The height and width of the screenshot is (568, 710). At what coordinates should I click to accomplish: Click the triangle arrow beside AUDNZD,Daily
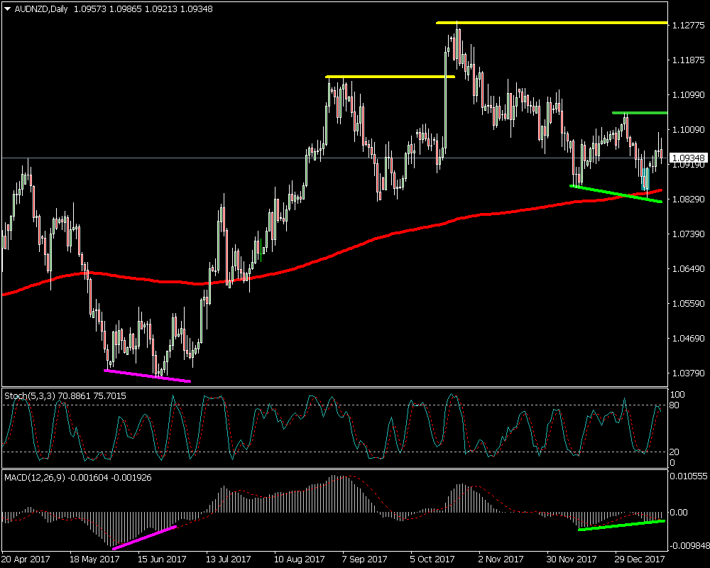(8, 9)
